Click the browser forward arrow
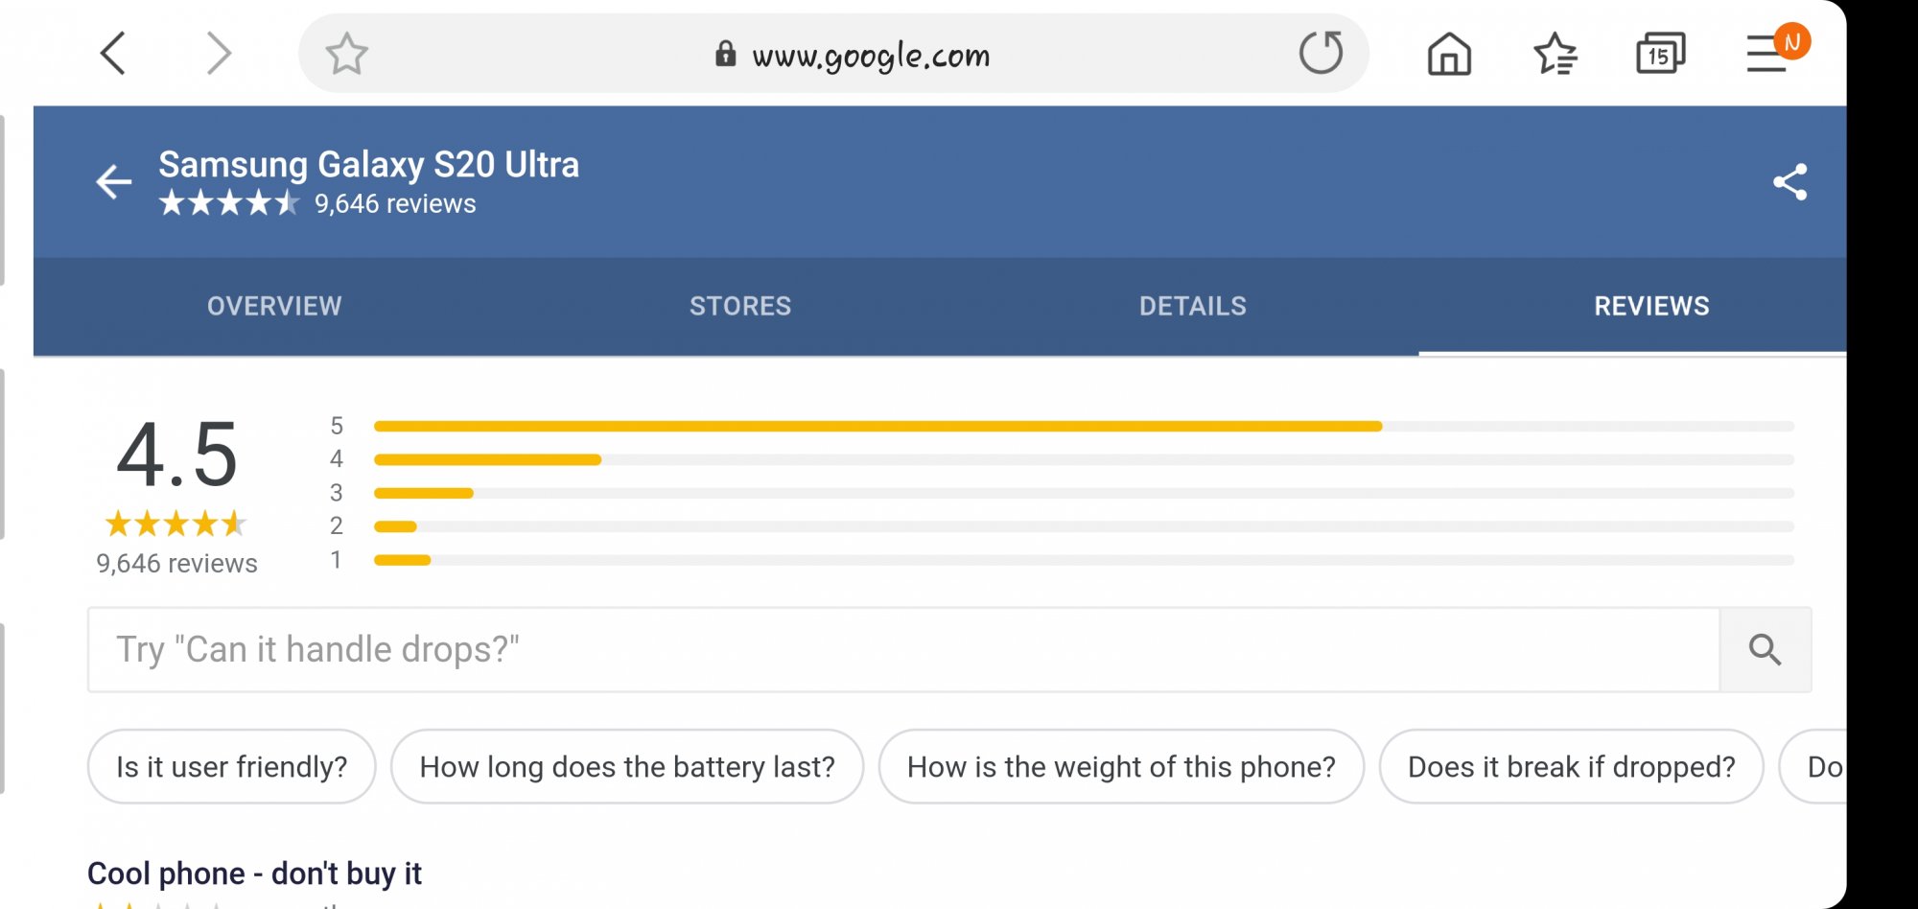The width and height of the screenshot is (1918, 909). 219,54
